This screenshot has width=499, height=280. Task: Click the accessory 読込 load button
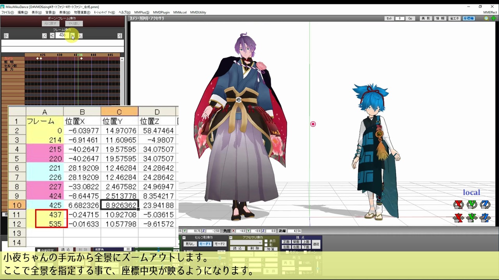[x=237, y=248]
